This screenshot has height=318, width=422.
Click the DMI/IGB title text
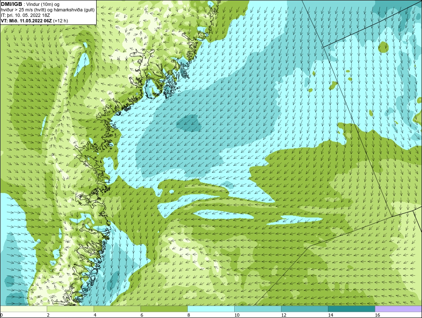point(11,4)
